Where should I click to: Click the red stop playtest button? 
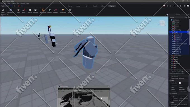pos(19,6)
